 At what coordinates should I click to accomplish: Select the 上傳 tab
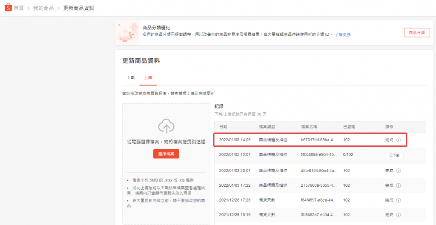point(148,78)
